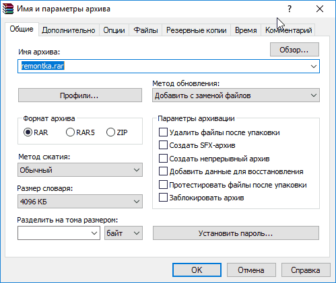
Task: Open the volume size combo box arrow
Action: [x=94, y=233]
